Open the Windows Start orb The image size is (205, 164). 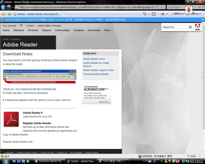(x=5, y=161)
